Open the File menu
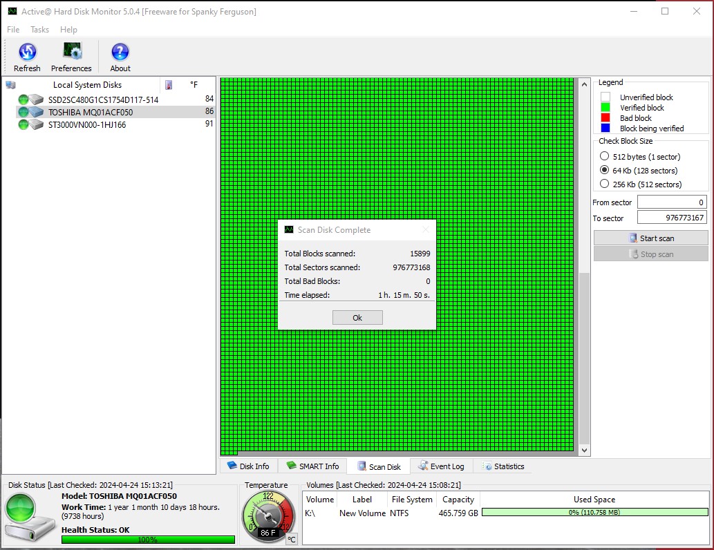The width and height of the screenshot is (714, 550). [x=13, y=30]
